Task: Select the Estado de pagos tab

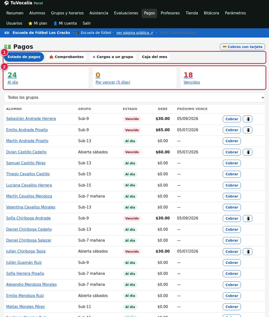Action: tap(24, 57)
